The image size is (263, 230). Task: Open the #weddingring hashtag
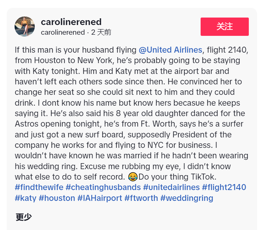click(x=187, y=198)
